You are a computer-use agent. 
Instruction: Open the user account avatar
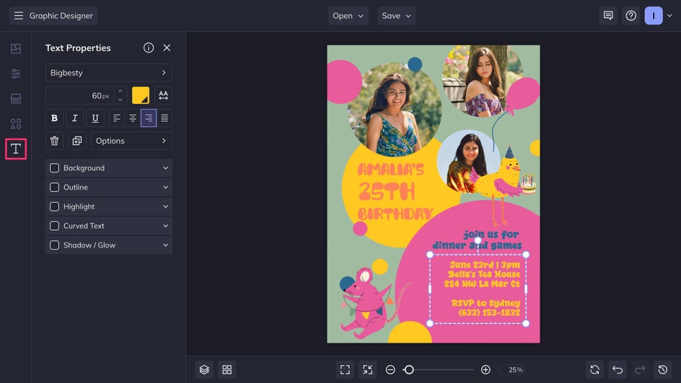pyautogui.click(x=653, y=16)
